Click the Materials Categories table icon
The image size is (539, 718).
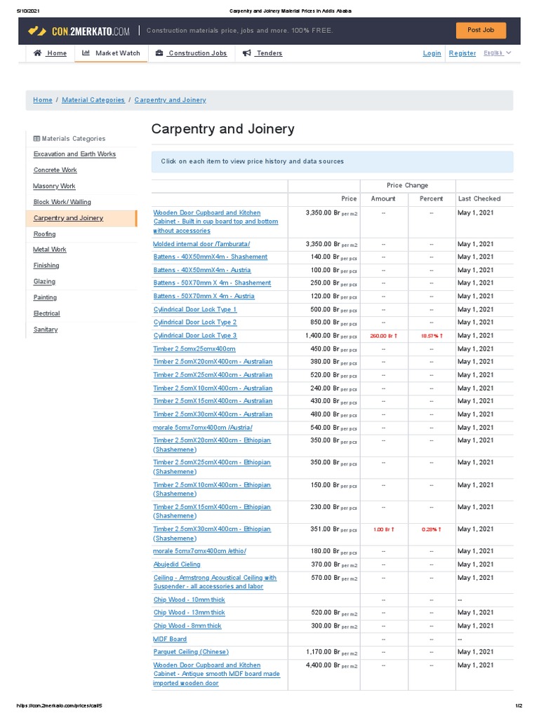(x=36, y=139)
